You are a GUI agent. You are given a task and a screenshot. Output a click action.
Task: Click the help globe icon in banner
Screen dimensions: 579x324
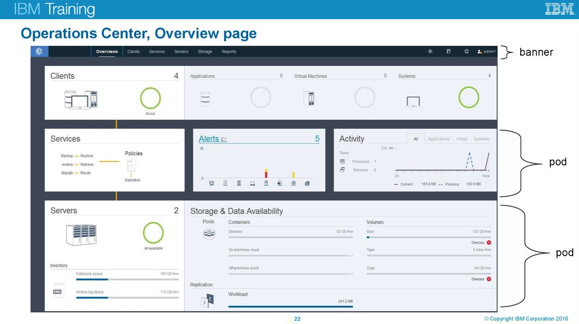pyautogui.click(x=466, y=51)
